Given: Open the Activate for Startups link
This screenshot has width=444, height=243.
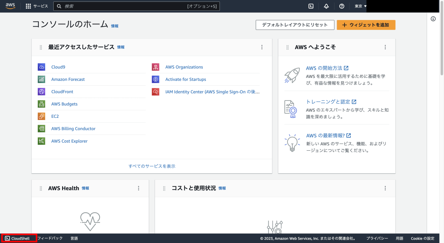Looking at the screenshot, I should (x=186, y=79).
